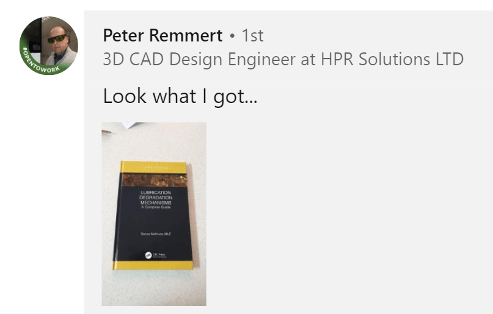Click HPR Solutions LTD in the headline
This screenshot has width=493, height=314.
pos(392,59)
